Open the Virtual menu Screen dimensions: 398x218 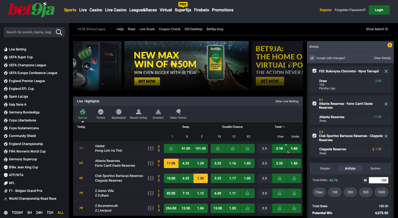[166, 10]
